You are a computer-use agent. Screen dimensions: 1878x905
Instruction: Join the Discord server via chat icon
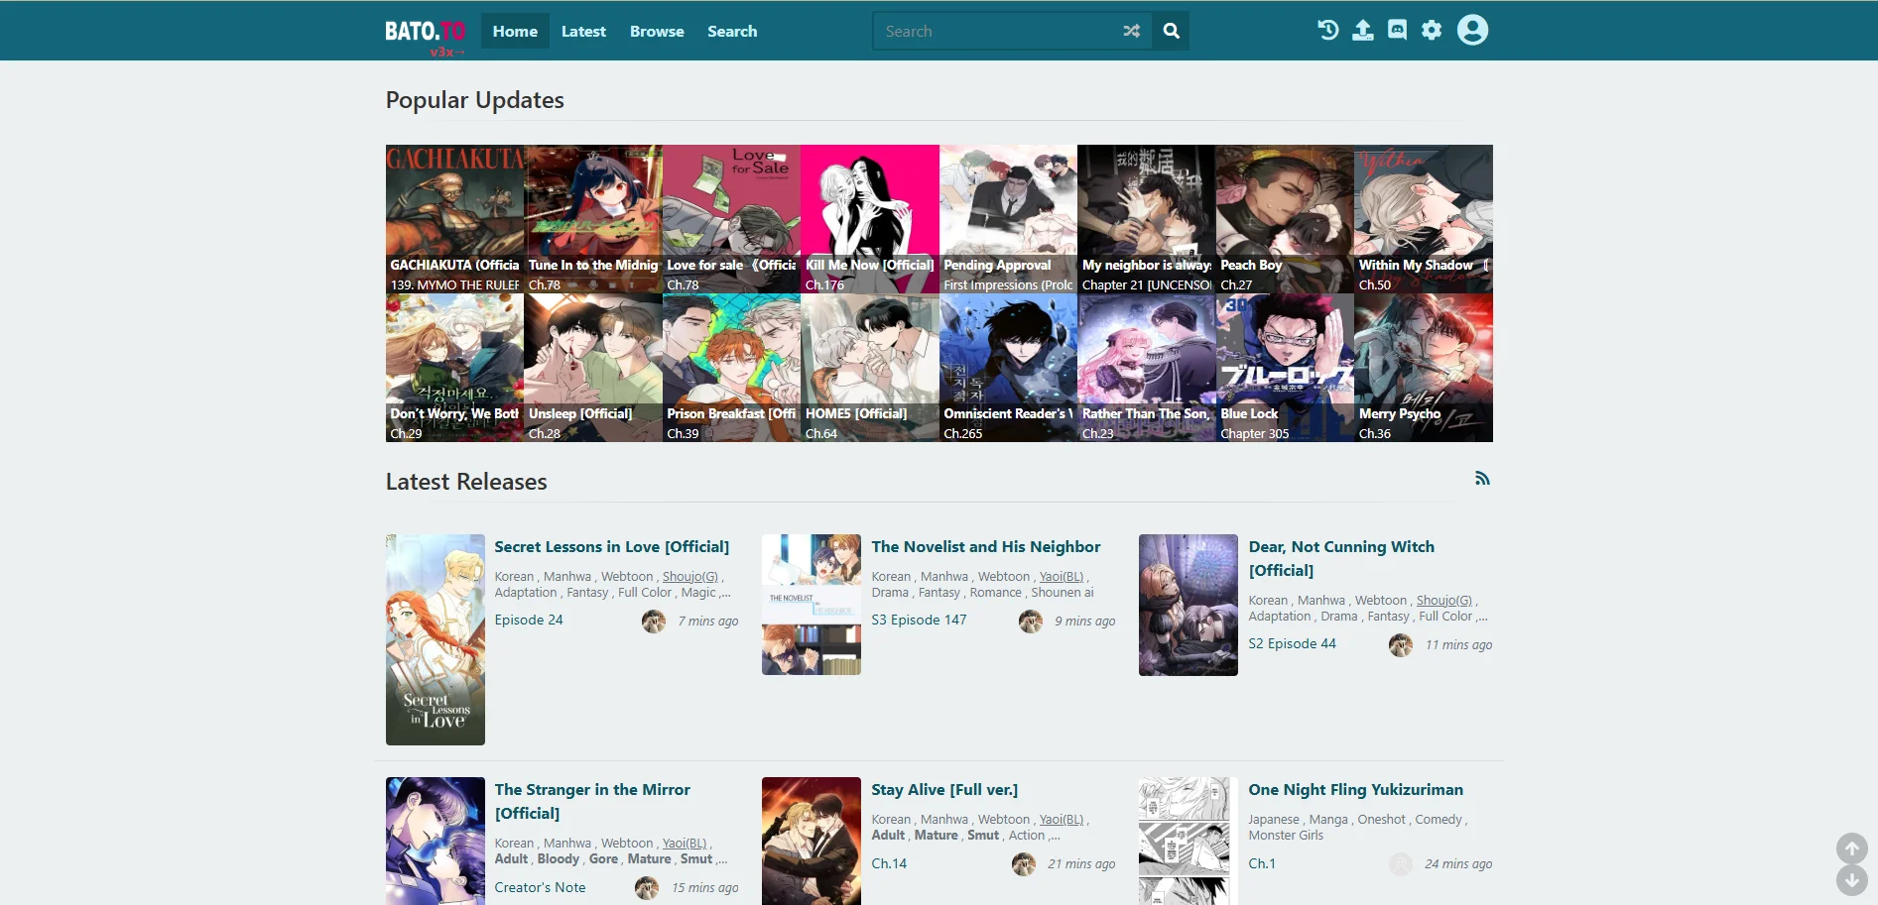click(x=1397, y=30)
